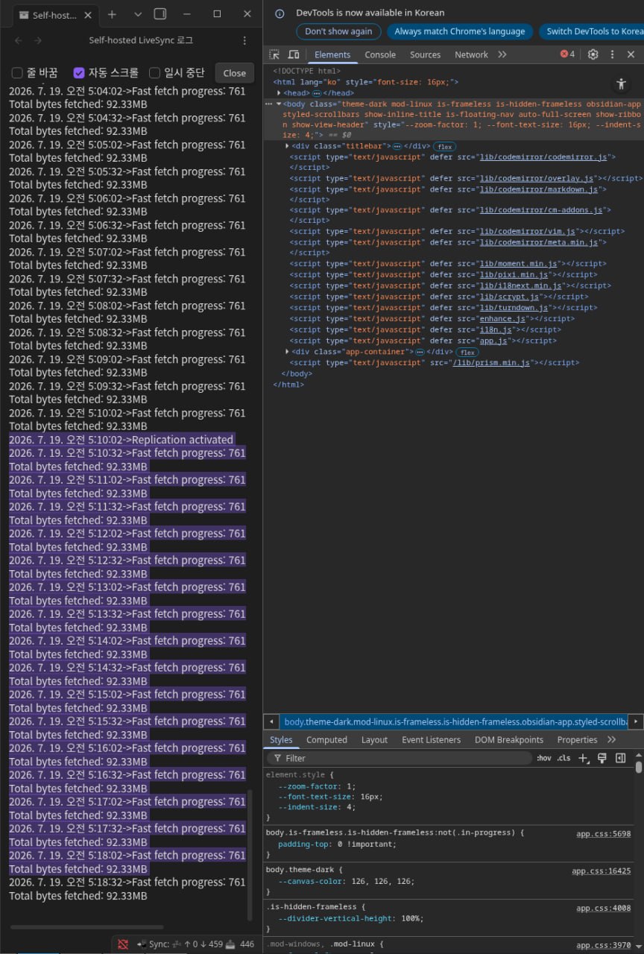Open lib/pixi.min.js link
Image resolution: width=644 pixels, height=954 pixels.
(514, 275)
